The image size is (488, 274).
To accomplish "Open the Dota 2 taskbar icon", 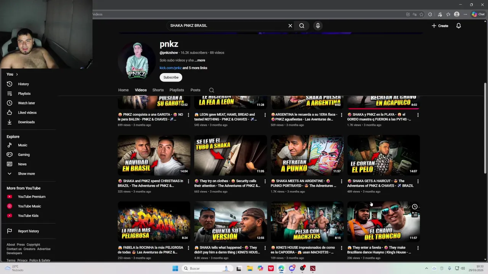I will 313,268.
